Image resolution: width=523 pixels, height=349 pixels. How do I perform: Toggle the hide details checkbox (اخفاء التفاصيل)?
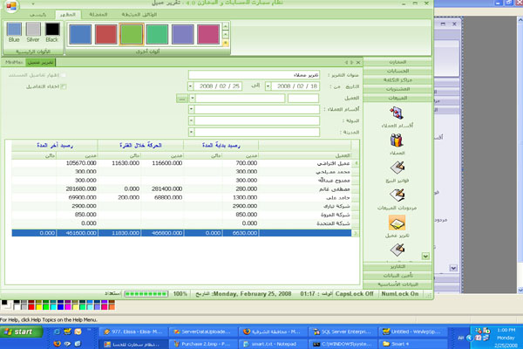click(x=64, y=86)
